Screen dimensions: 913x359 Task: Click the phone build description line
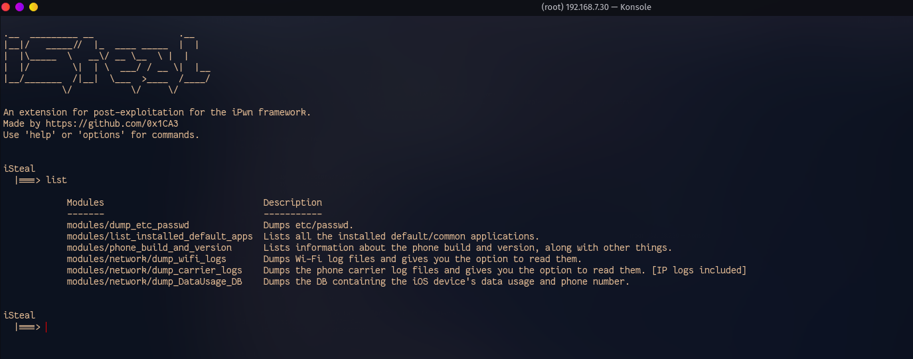tap(468, 248)
